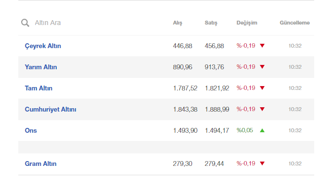Click the Değişim column header
This screenshot has height=176, width=319.
[x=247, y=23]
